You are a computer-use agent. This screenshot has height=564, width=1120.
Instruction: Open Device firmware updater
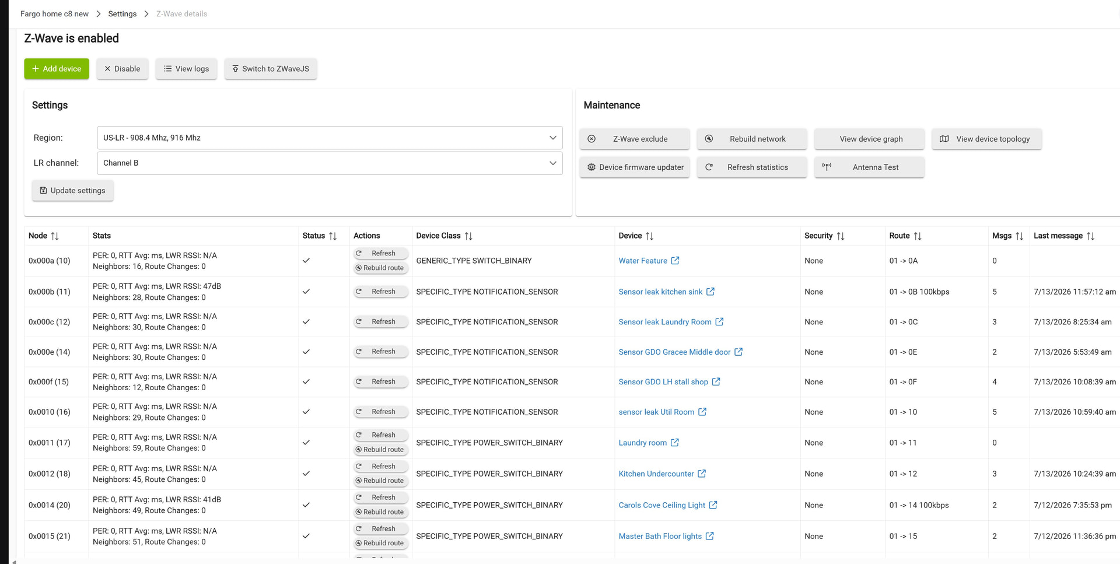(635, 167)
